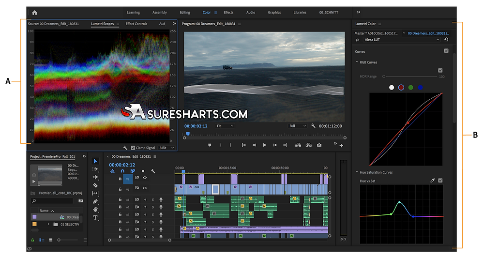Image resolution: width=484 pixels, height=258 pixels.
Task: Select the Ripple Edit tool
Action: click(x=95, y=177)
